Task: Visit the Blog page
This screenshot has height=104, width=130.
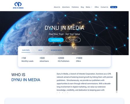Action: (82, 7)
